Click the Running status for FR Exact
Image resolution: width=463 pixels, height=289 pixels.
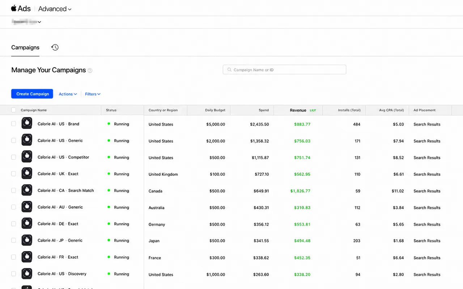point(122,258)
